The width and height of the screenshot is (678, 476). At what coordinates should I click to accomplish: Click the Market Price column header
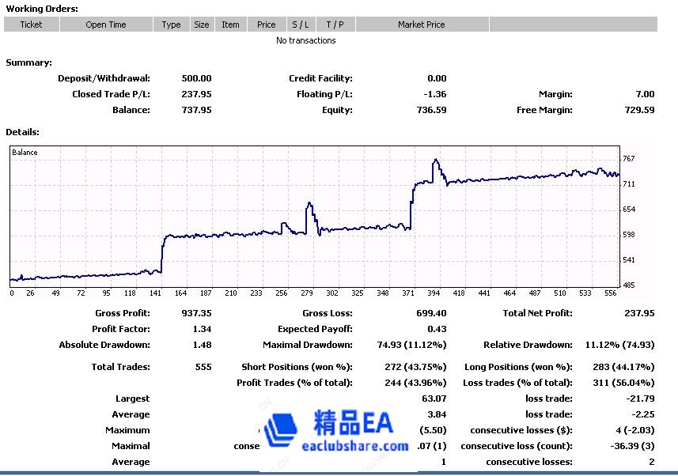pos(421,25)
